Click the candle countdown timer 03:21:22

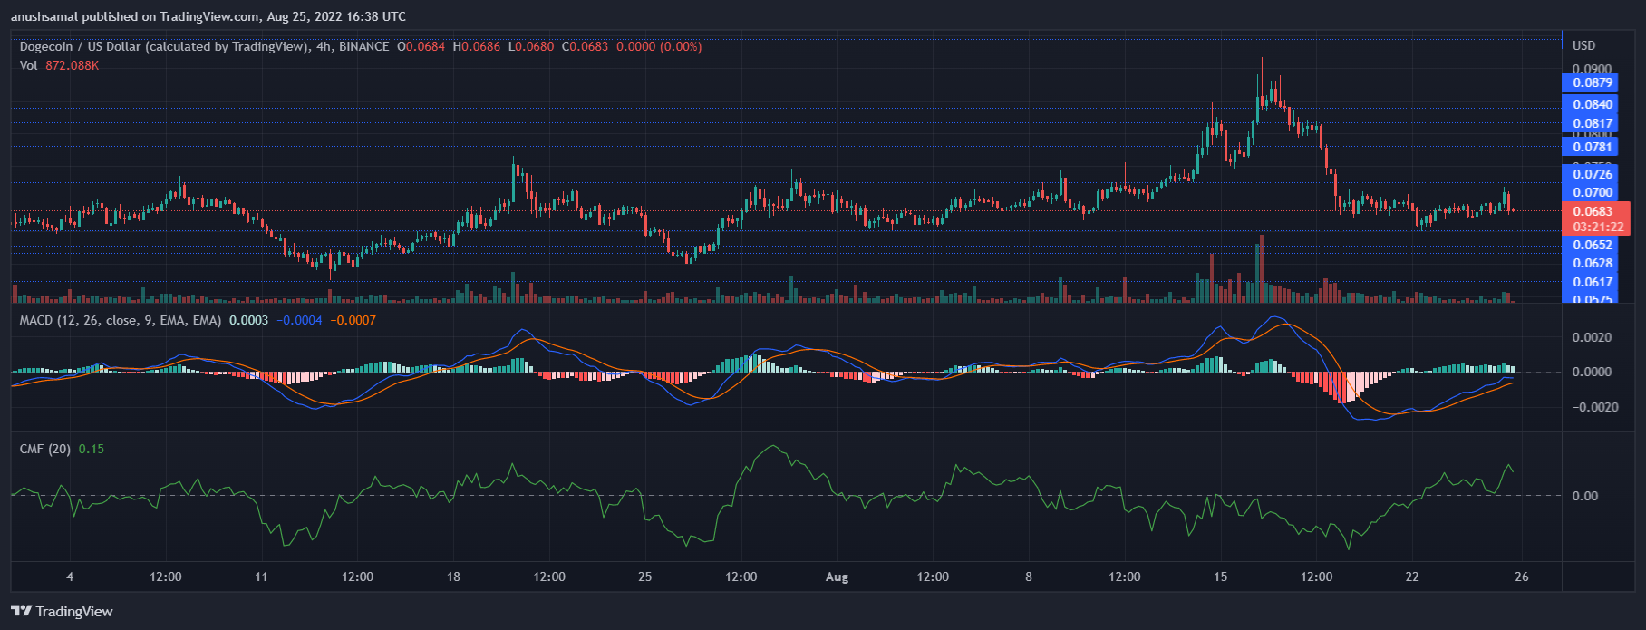pos(1596,227)
